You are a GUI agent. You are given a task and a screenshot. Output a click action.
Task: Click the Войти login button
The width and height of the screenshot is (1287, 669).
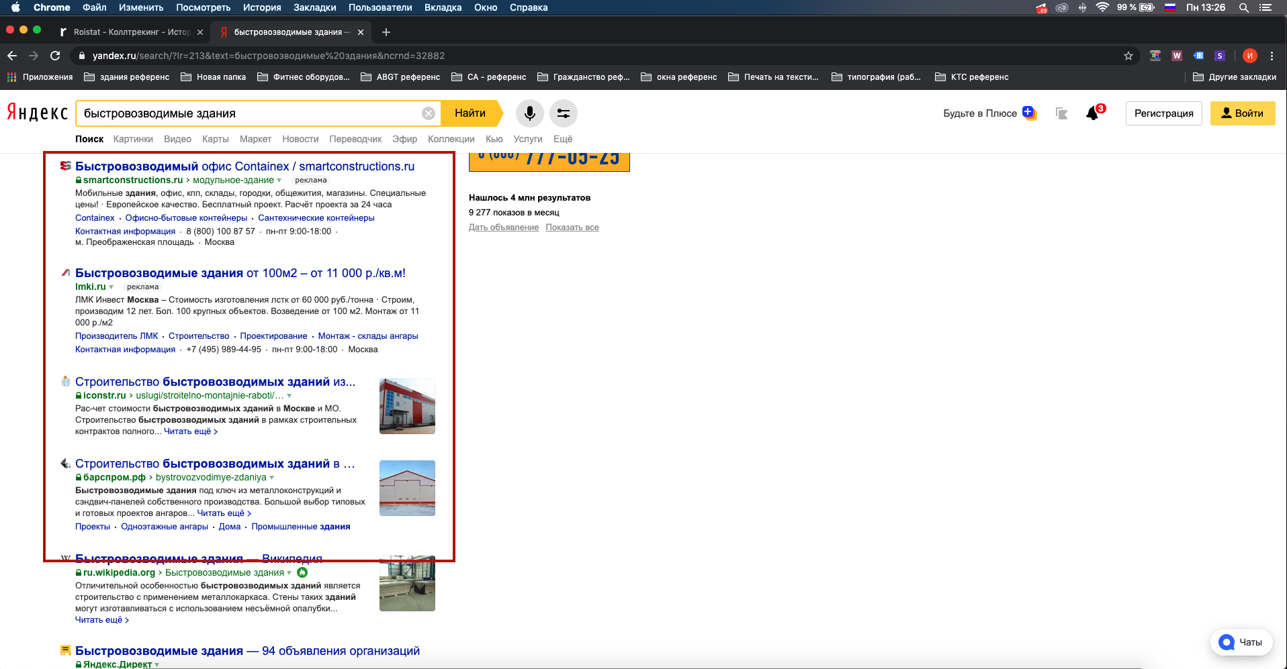[1243, 113]
